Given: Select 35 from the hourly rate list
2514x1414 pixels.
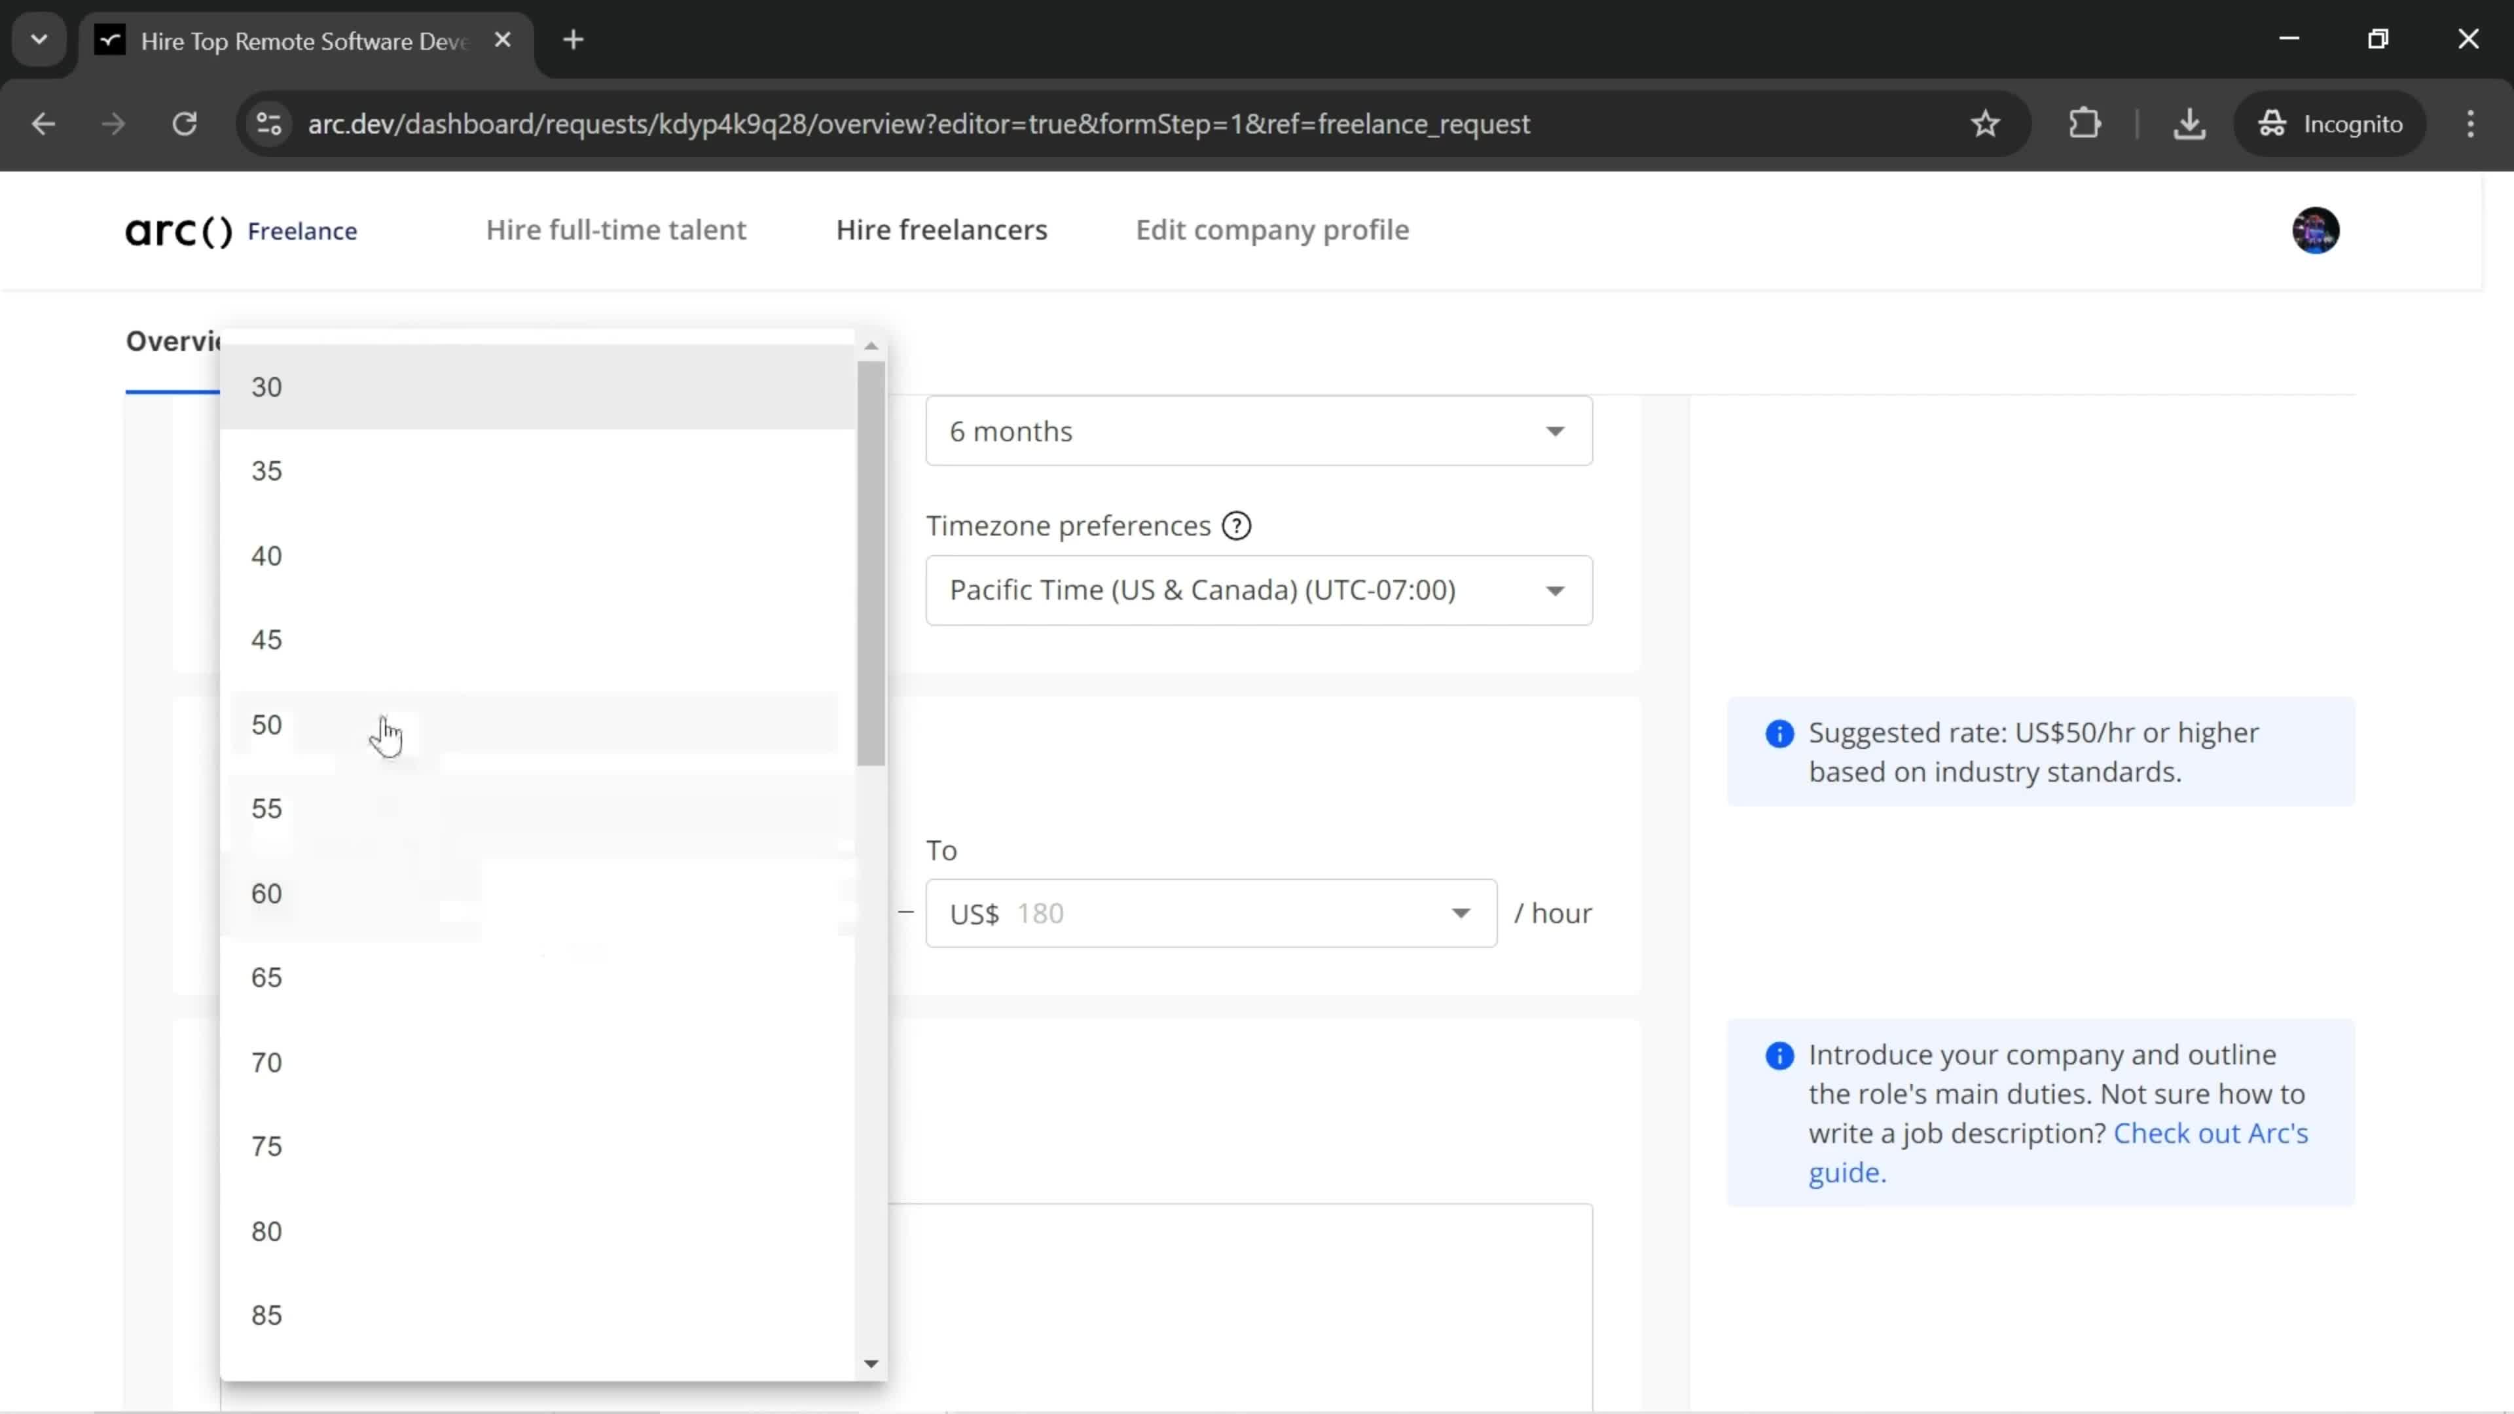Looking at the screenshot, I should coord(268,469).
